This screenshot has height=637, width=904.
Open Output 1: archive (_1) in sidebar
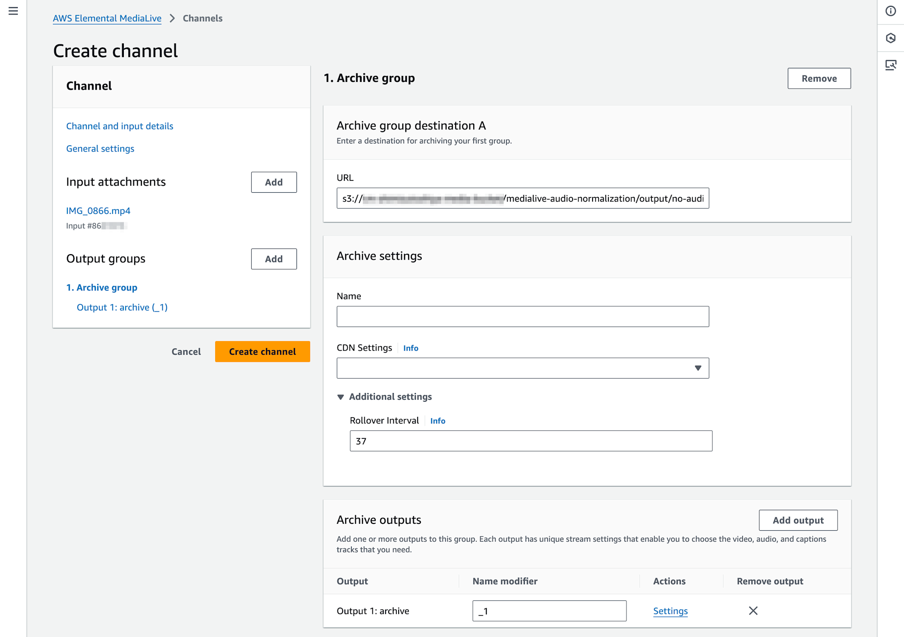pos(122,307)
